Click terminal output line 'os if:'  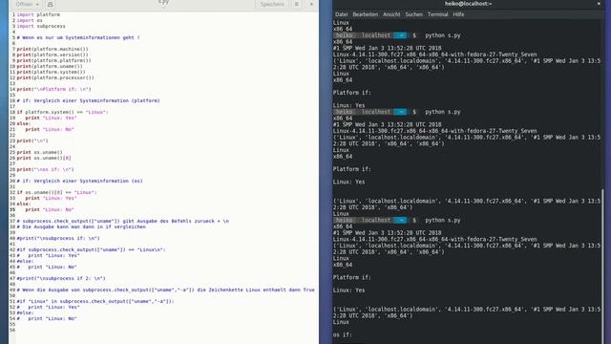[x=342, y=334]
